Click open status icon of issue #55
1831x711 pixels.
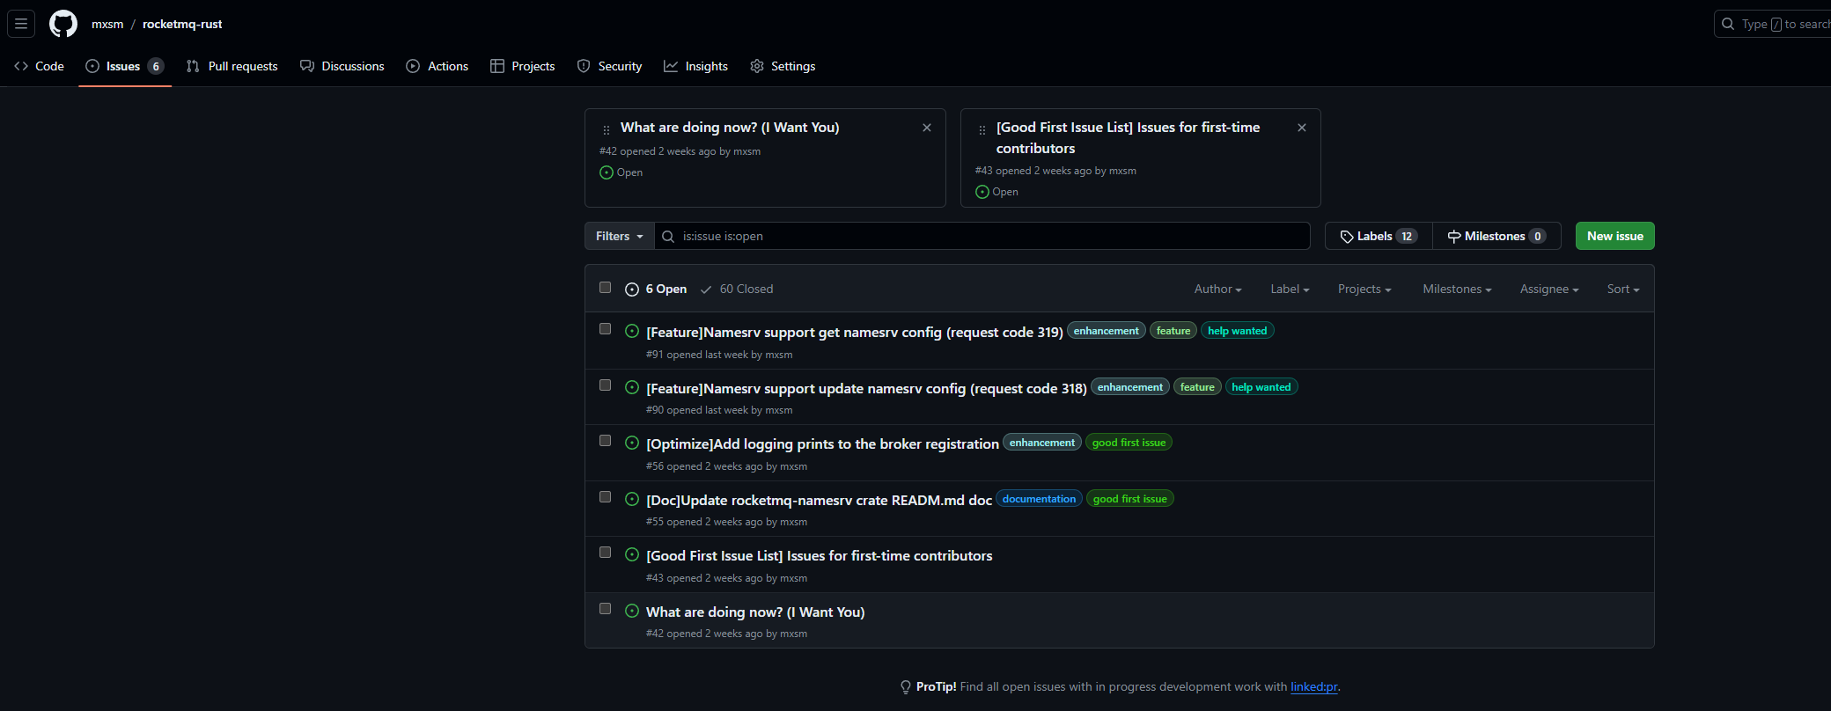click(x=632, y=499)
